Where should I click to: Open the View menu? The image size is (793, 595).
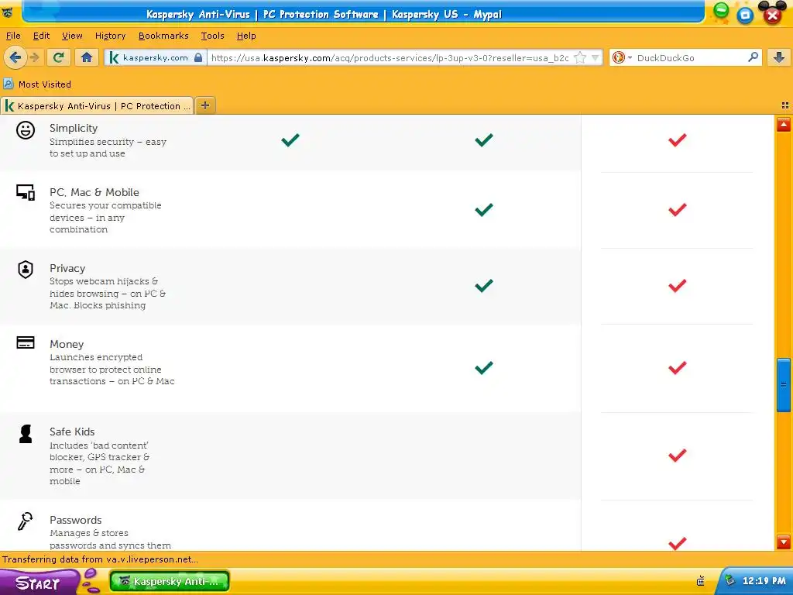pyautogui.click(x=72, y=36)
